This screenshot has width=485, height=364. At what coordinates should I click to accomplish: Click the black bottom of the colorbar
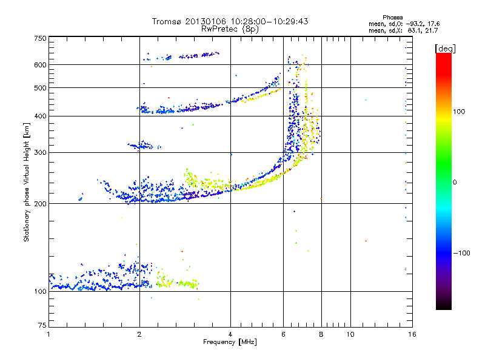pyautogui.click(x=444, y=305)
